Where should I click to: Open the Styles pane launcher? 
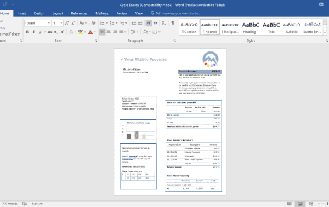(x=327, y=41)
